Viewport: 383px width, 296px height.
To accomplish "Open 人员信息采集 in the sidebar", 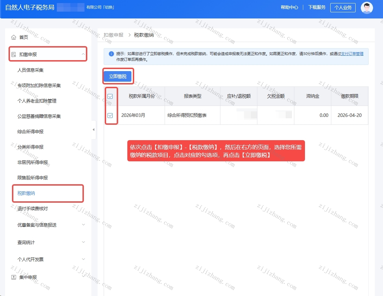I will pos(30,70).
